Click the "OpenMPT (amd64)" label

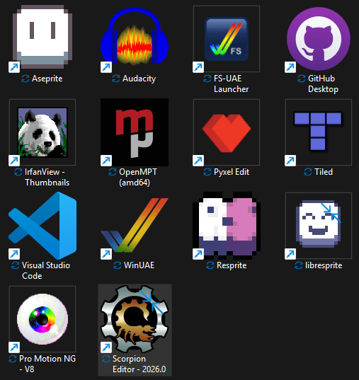tap(138, 177)
